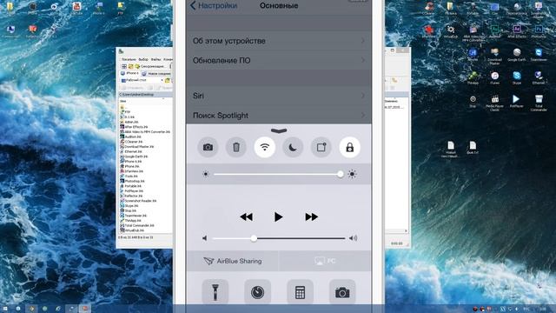Screen dimensions: 556x313
Task: Switch to the iPhone 6 tab
Action: click(x=130, y=73)
